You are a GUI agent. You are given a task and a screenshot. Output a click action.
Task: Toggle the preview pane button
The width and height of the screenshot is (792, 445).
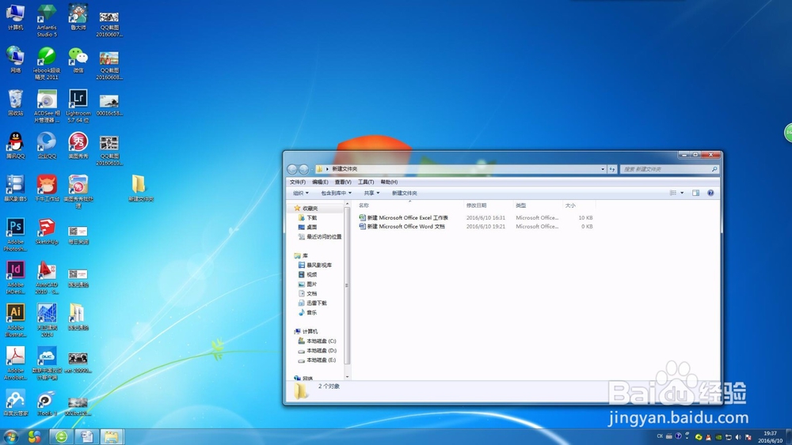(695, 193)
